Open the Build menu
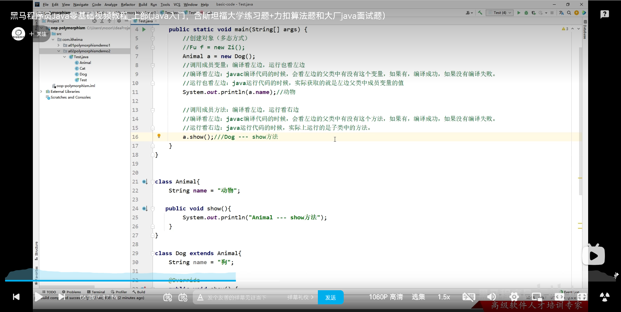The image size is (621, 312). click(143, 5)
